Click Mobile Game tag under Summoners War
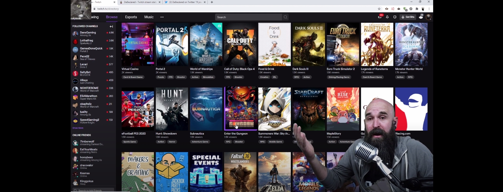The width and height of the screenshot is (503, 192). point(276,142)
